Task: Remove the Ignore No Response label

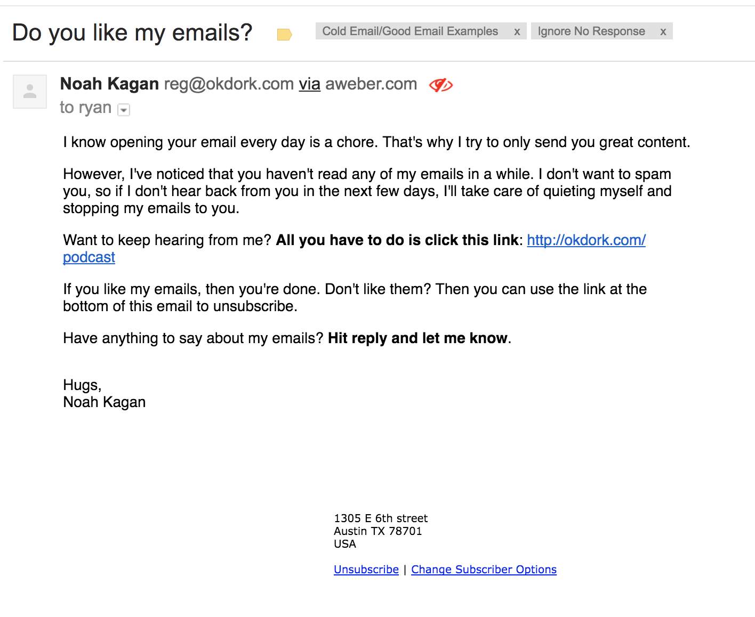Action: pos(663,32)
